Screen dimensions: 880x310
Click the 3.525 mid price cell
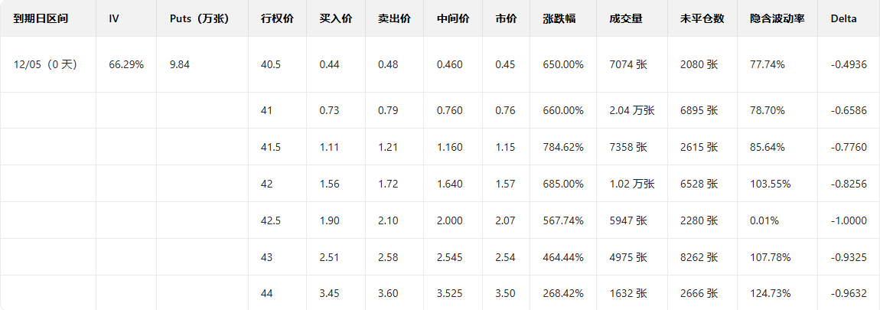point(450,293)
